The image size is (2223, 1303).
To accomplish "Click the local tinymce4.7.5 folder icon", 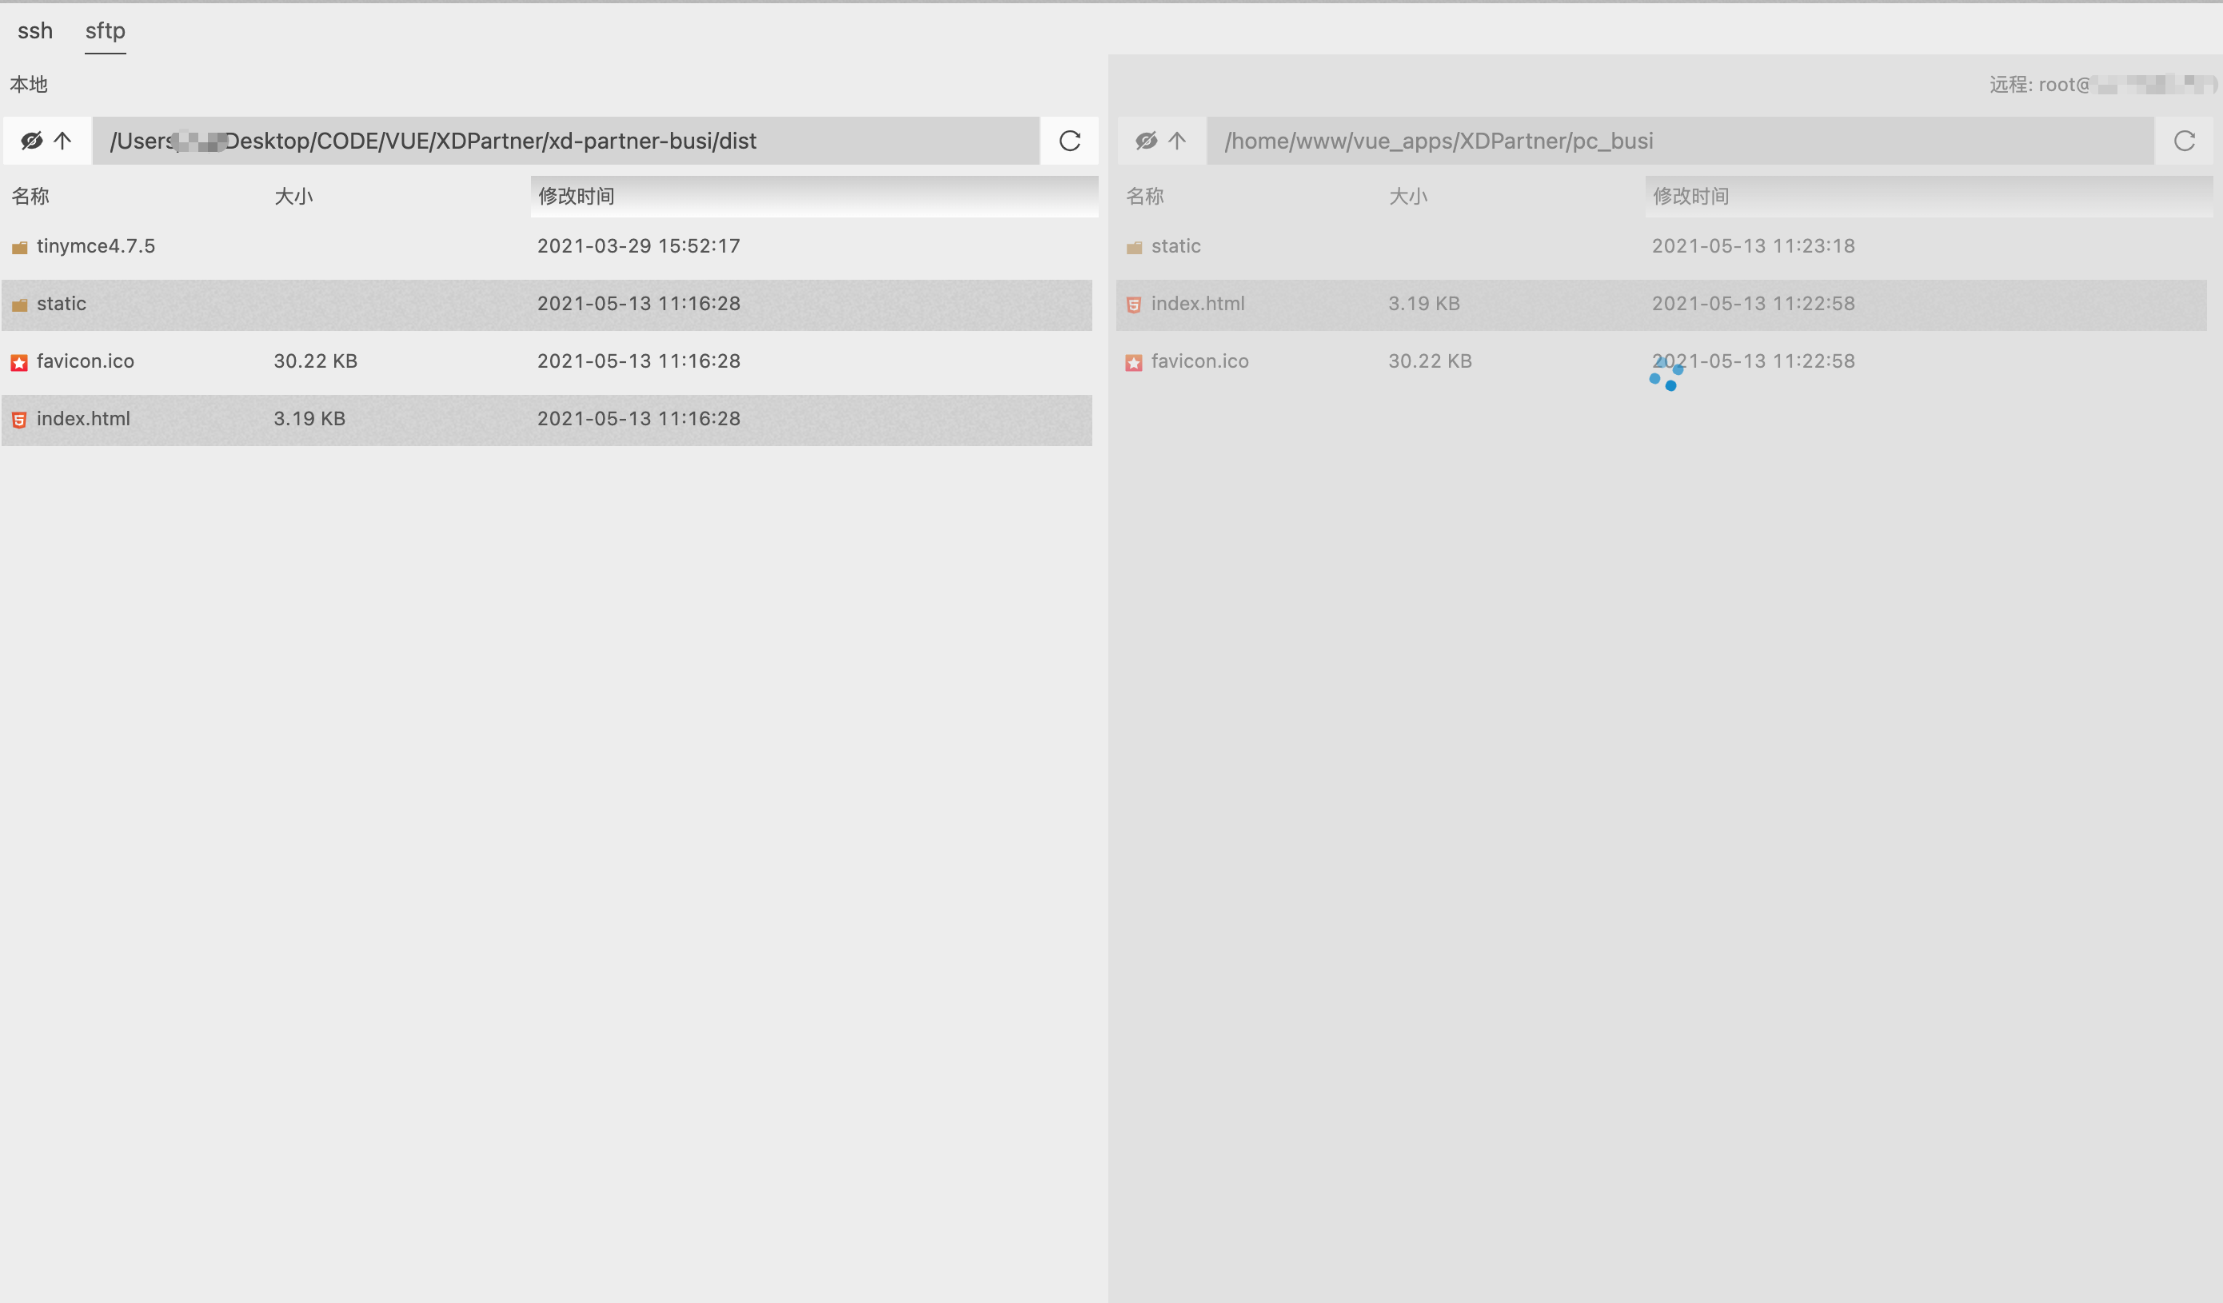I will [19, 248].
